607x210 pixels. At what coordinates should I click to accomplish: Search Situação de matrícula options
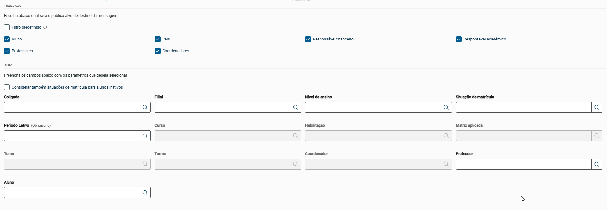597,107
